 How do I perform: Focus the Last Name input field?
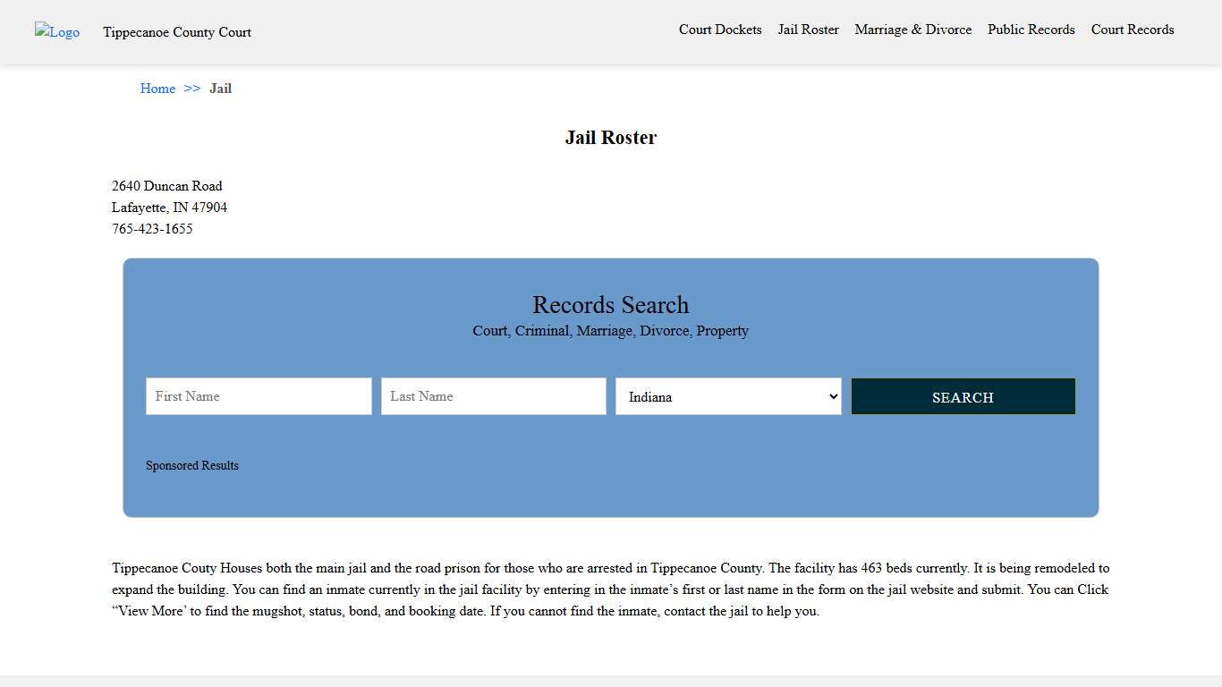click(493, 396)
